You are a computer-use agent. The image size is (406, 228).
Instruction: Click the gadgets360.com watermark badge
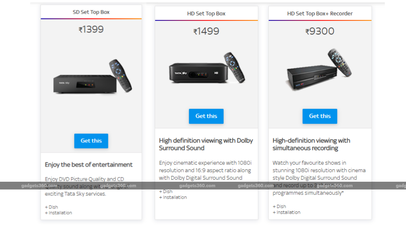click(x=40, y=185)
